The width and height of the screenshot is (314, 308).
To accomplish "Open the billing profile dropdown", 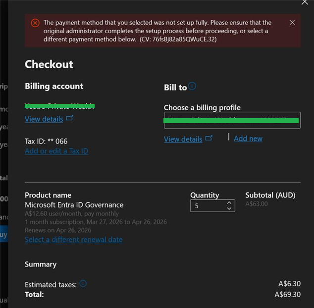I will click(x=232, y=120).
